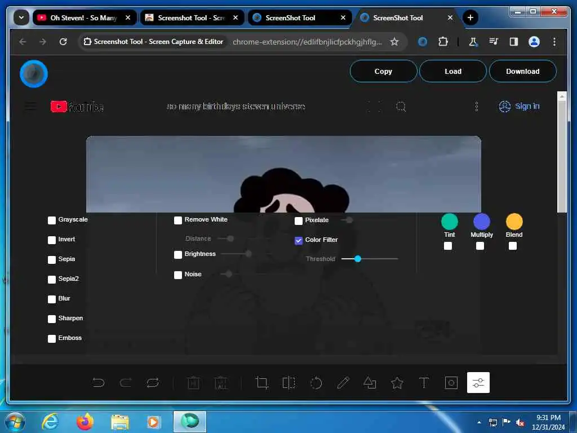Enable the Multiply checkbox

[x=480, y=246]
